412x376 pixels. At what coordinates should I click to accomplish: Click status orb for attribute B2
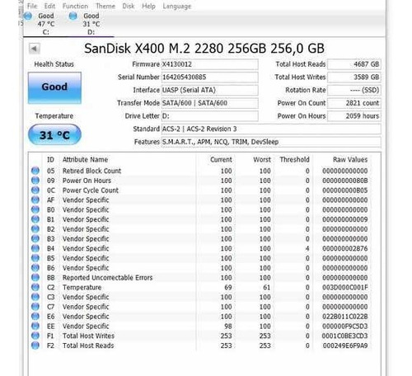click(35, 229)
